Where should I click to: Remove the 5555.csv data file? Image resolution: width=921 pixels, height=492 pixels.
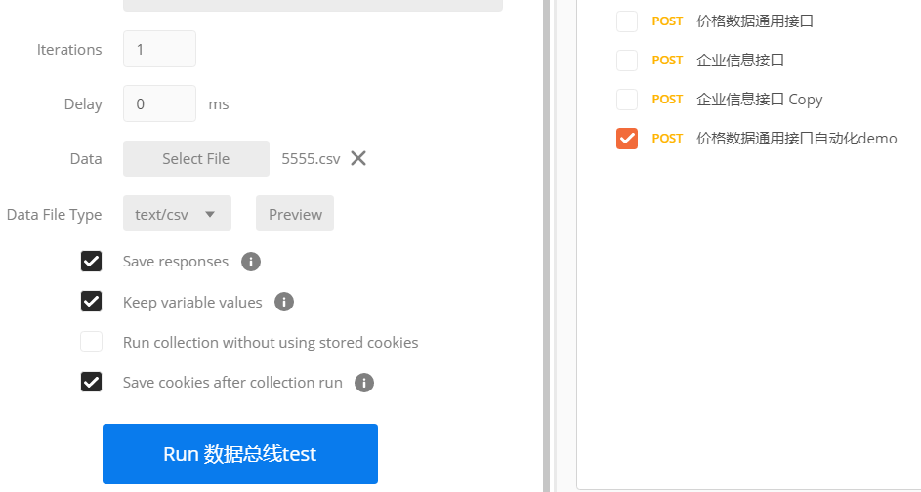[358, 158]
